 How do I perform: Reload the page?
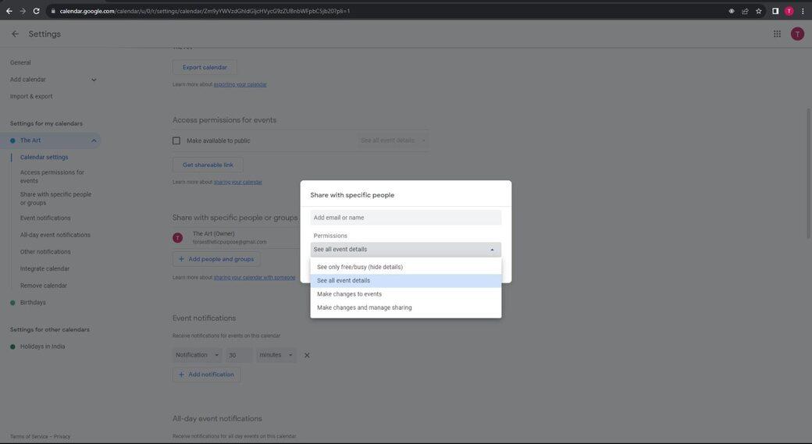(x=36, y=11)
